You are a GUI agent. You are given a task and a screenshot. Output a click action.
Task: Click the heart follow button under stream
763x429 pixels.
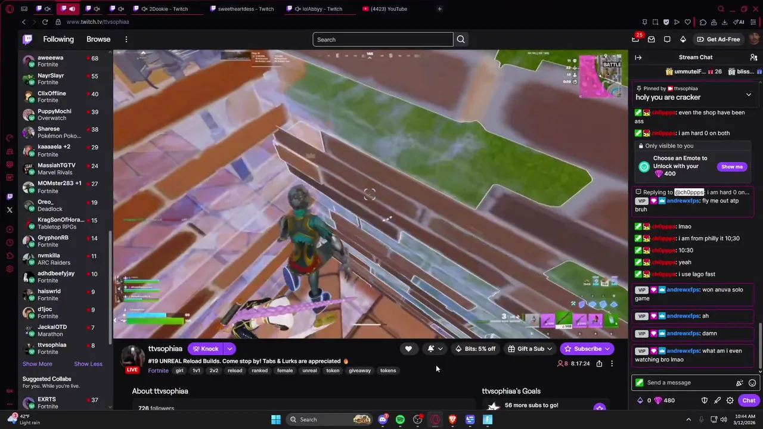point(408,349)
